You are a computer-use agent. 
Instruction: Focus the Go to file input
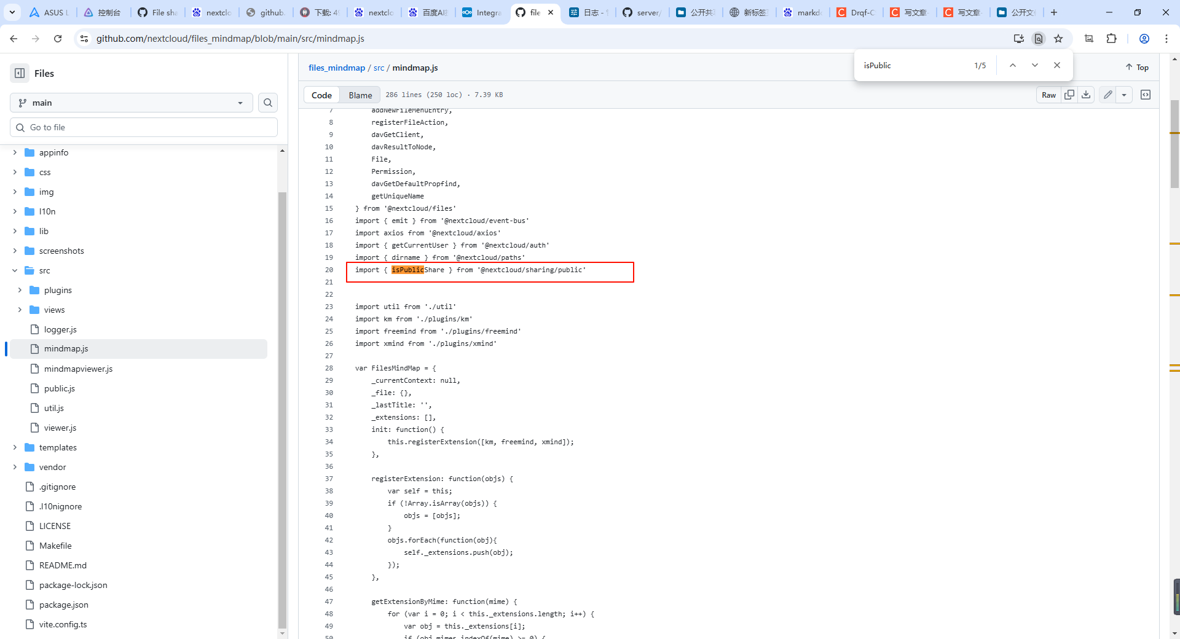(144, 127)
